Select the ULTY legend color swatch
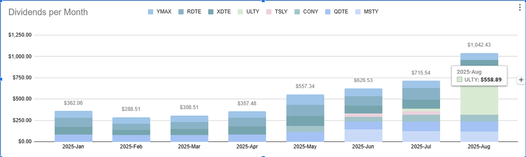This screenshot has width=526, height=157. click(240, 12)
